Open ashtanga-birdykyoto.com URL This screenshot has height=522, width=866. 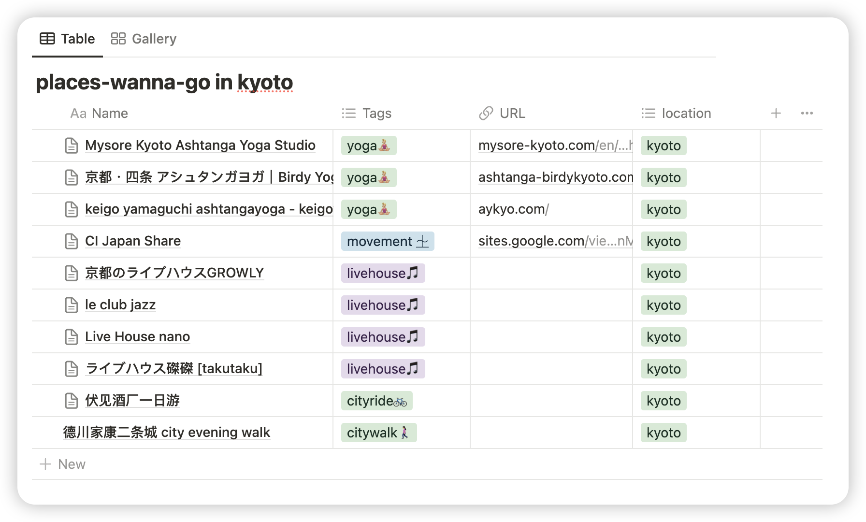click(555, 177)
